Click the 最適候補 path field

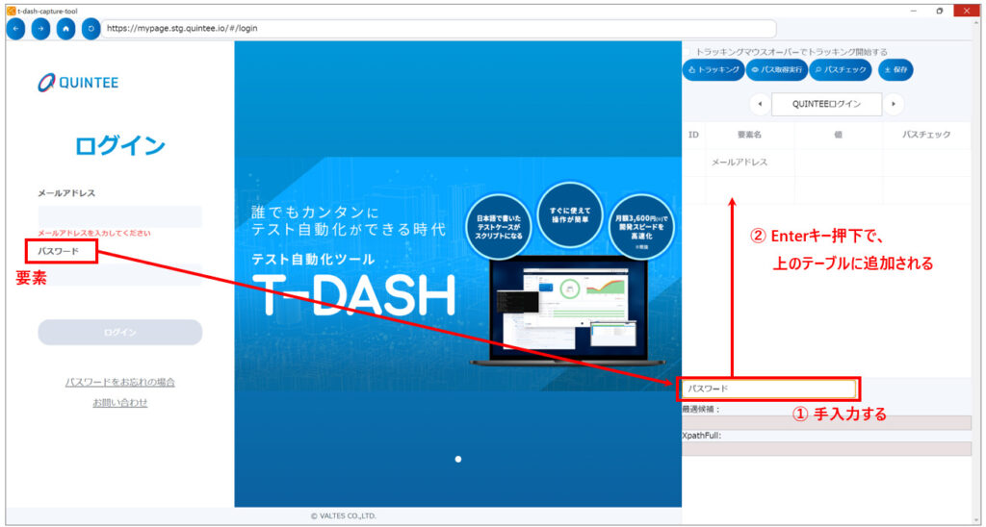(826, 422)
